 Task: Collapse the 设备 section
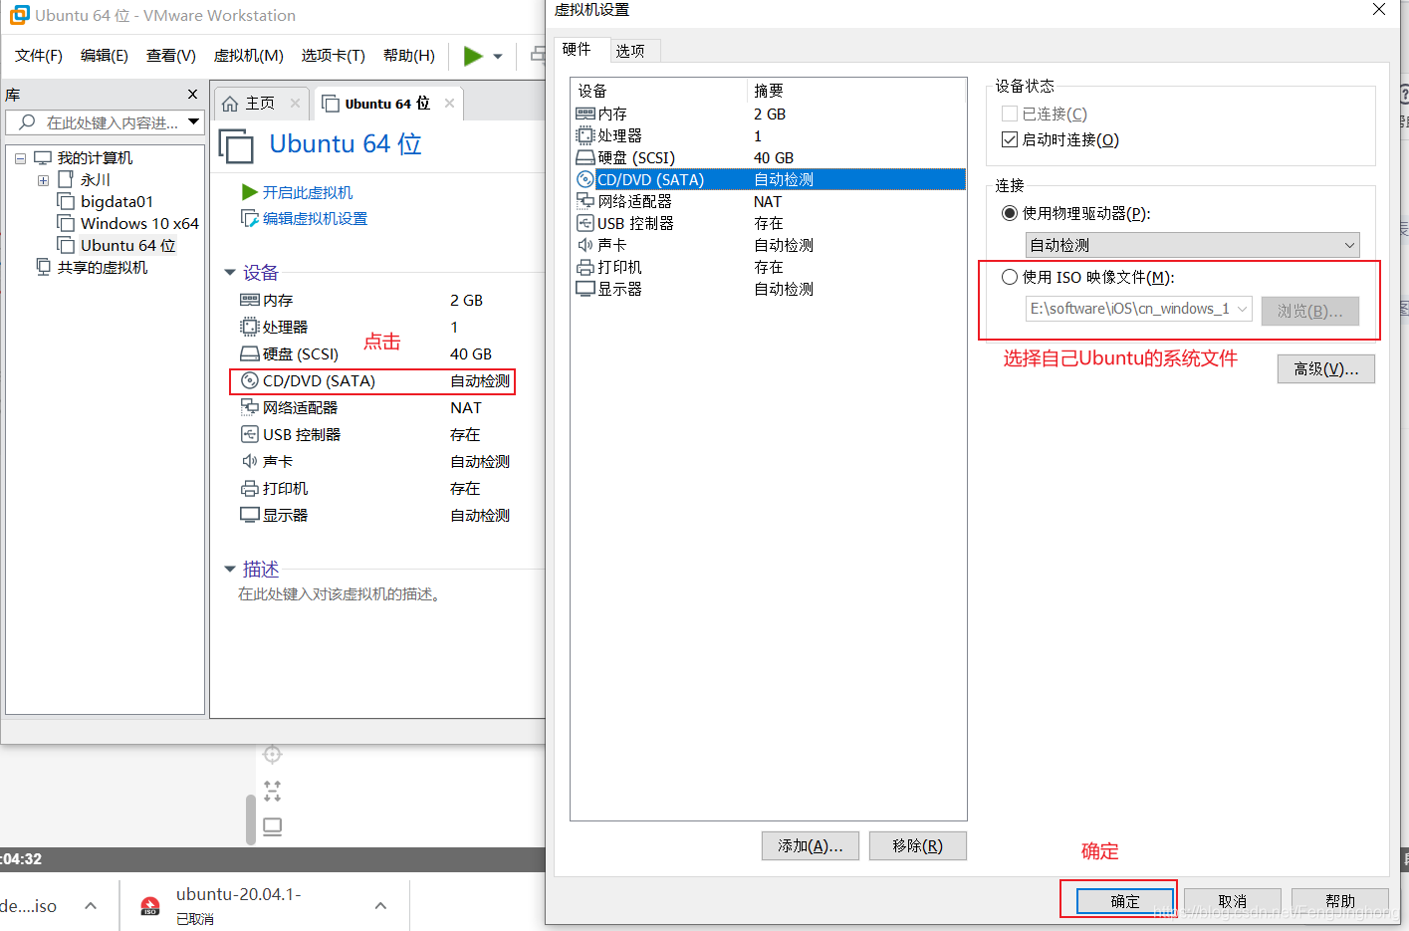(x=229, y=272)
